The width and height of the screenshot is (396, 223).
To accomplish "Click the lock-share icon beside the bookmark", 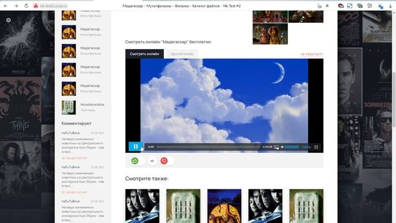I will click(x=319, y=6).
